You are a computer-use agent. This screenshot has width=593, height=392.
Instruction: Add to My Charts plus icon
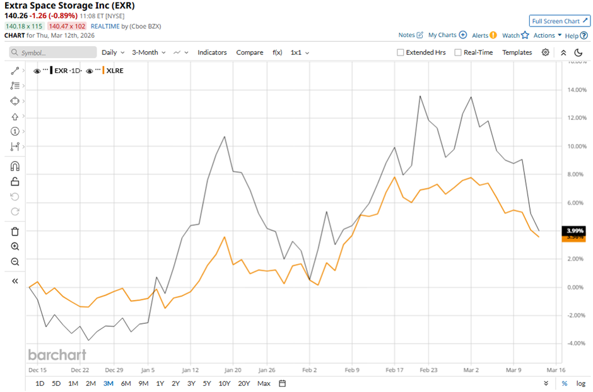(463, 35)
